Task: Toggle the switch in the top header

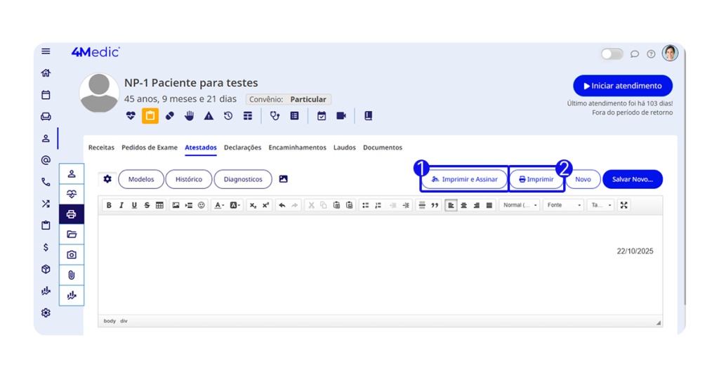Action: click(612, 54)
